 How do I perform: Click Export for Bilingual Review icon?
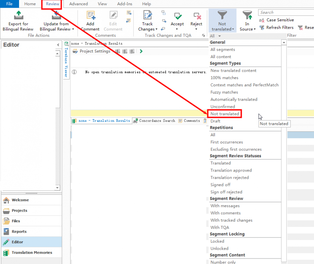(18, 16)
